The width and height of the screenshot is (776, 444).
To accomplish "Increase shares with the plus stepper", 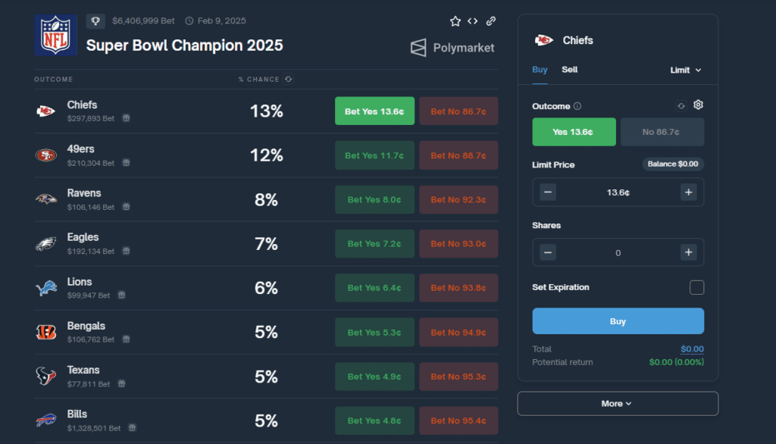I will 688,252.
